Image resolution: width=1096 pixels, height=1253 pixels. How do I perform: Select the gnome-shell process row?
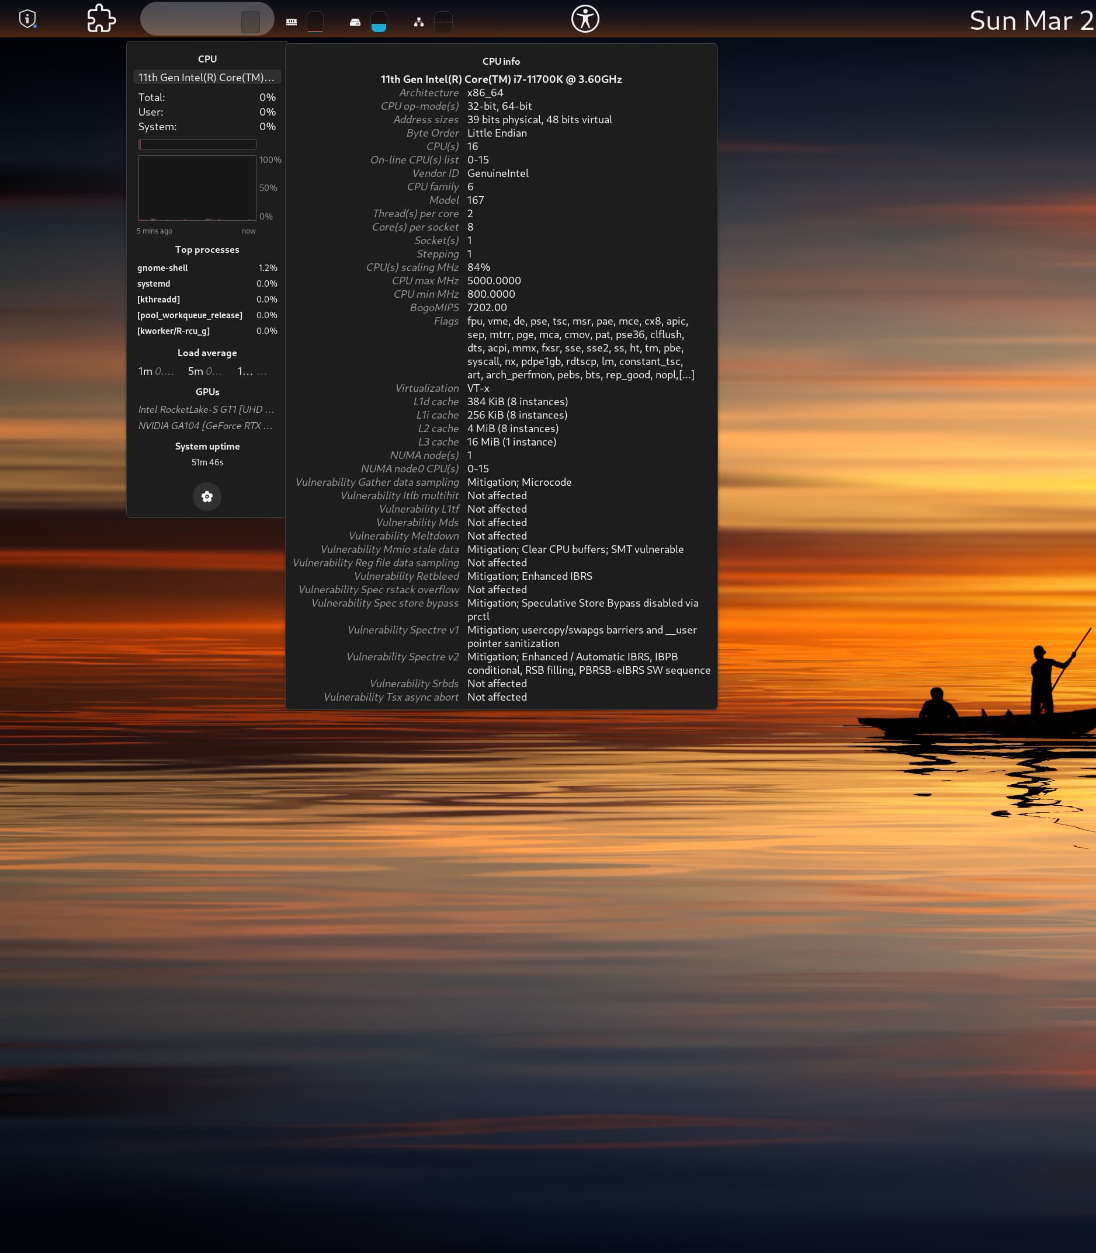coord(207,268)
